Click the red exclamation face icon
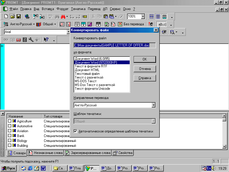This screenshot has width=229, height=172. [151, 24]
